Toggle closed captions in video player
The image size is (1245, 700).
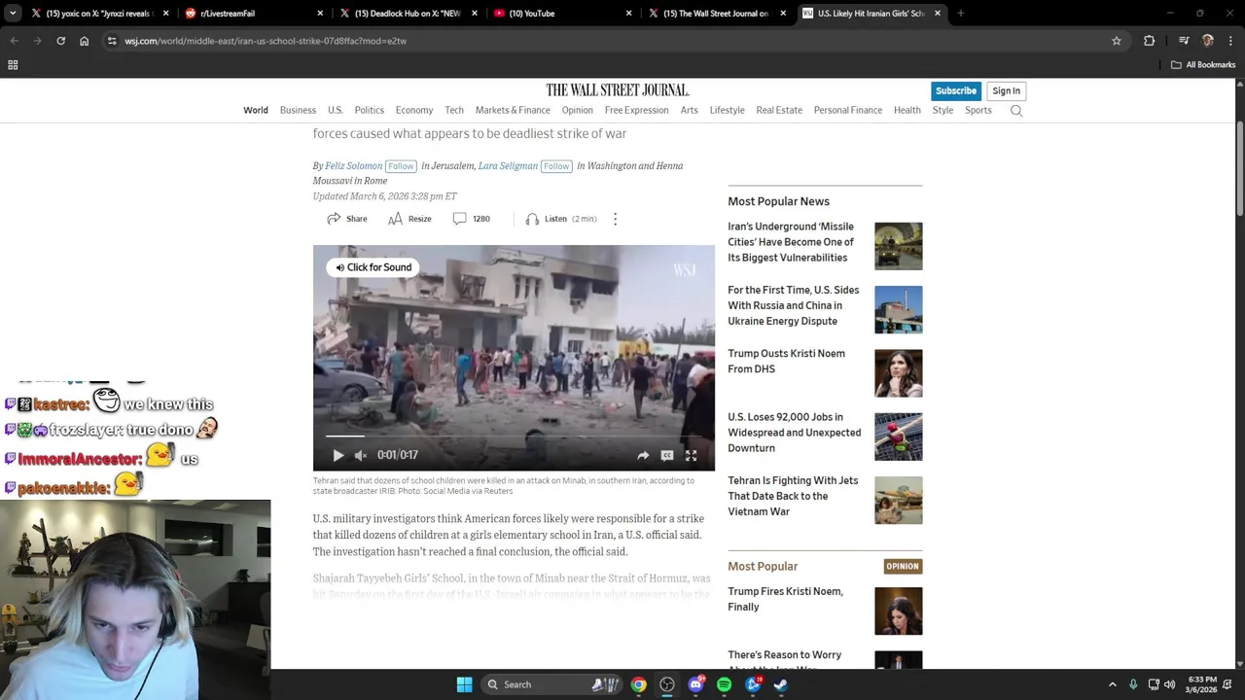[x=667, y=455]
